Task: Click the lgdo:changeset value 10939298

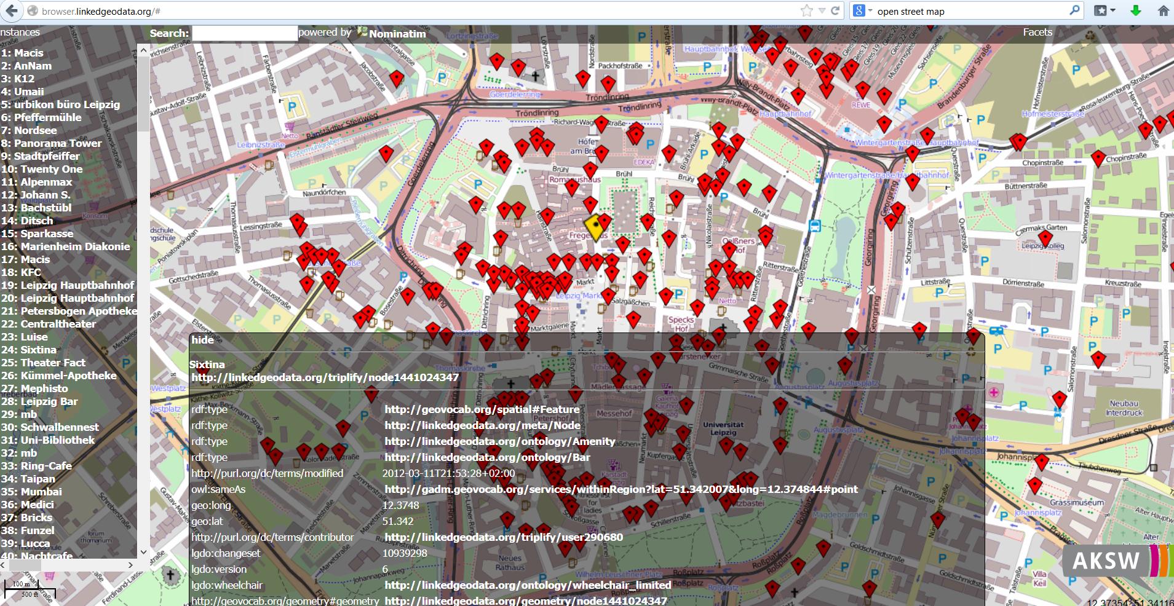Action: pos(405,553)
